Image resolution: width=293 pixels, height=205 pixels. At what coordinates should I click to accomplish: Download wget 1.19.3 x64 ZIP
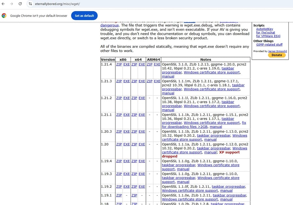[134, 174]
